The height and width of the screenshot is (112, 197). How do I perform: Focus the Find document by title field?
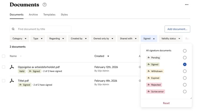(41, 29)
